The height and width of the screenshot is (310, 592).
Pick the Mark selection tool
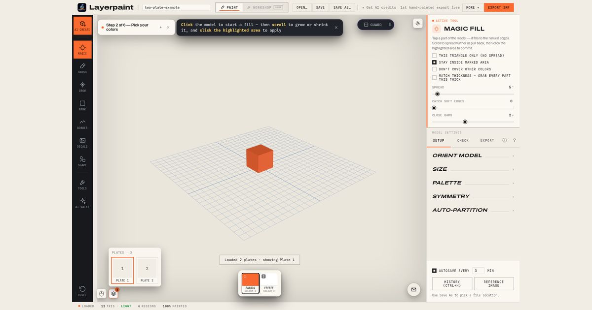(82, 105)
